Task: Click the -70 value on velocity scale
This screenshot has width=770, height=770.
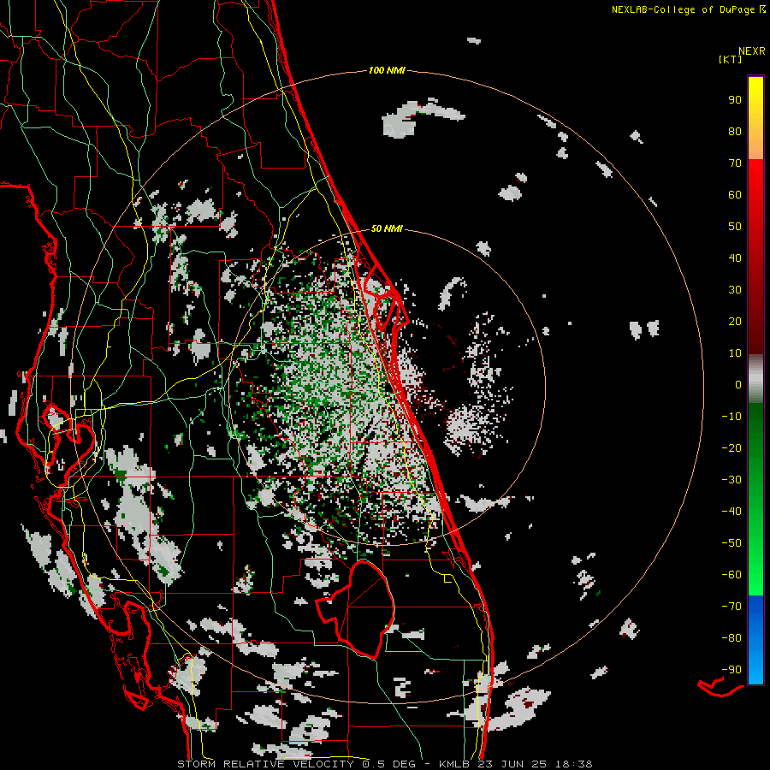Action: tap(731, 607)
